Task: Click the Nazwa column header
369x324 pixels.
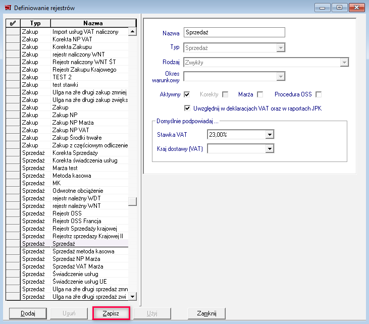Action: point(93,23)
